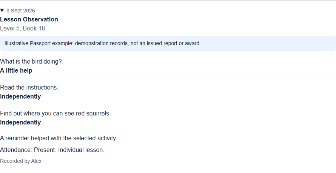Select the 8 Sept 2026 date label
The image size is (336, 173).
pos(20,11)
